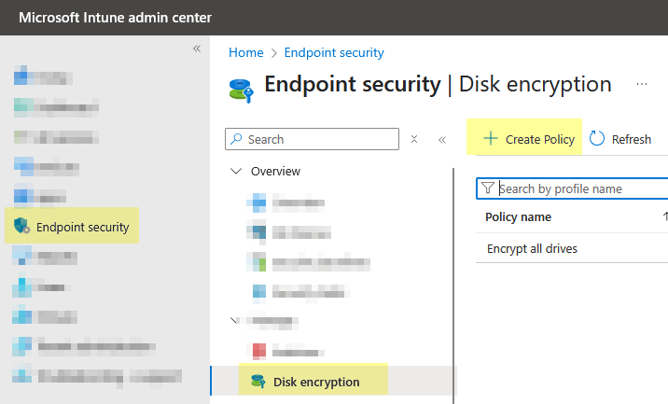The height and width of the screenshot is (404, 668).
Task: Select Disk encryption menu item
Action: tap(332, 381)
